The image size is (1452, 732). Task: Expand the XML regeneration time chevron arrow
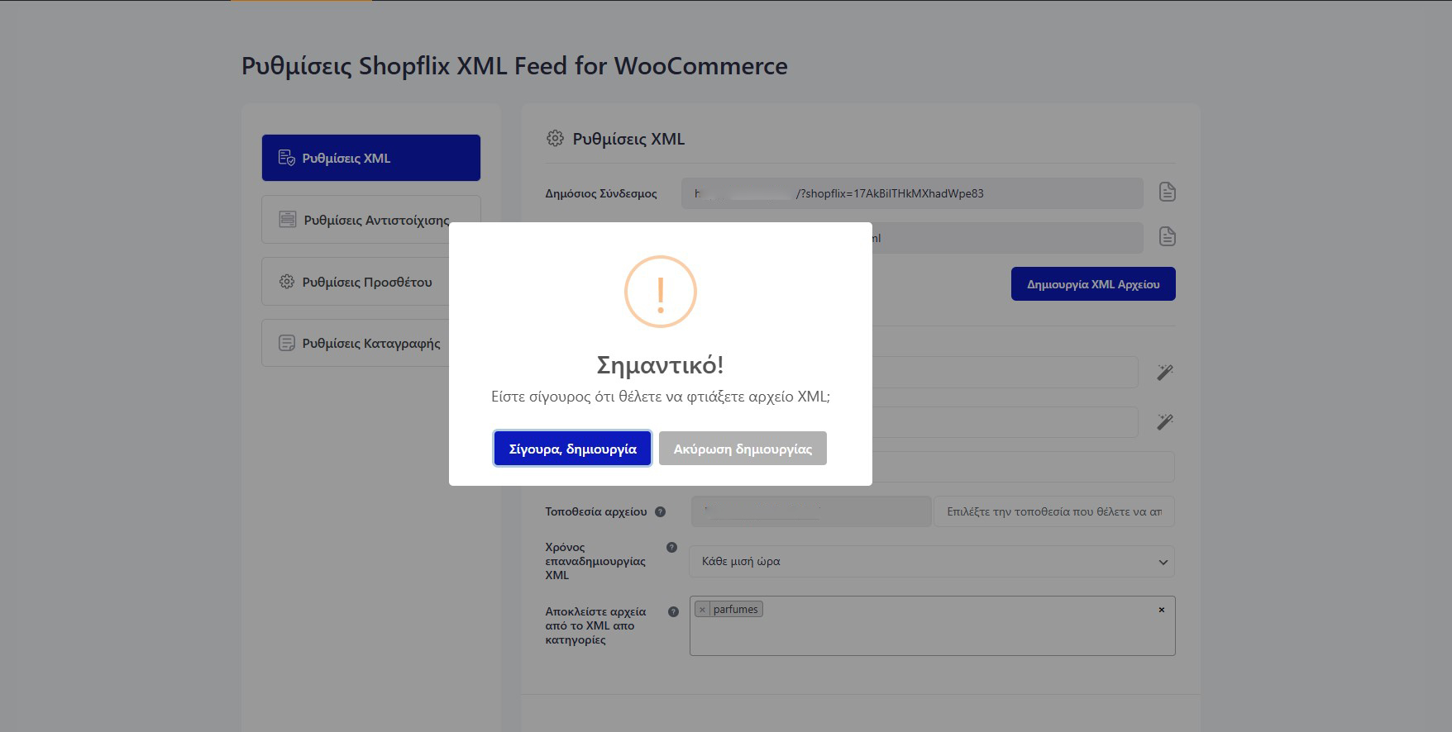coord(1163,563)
